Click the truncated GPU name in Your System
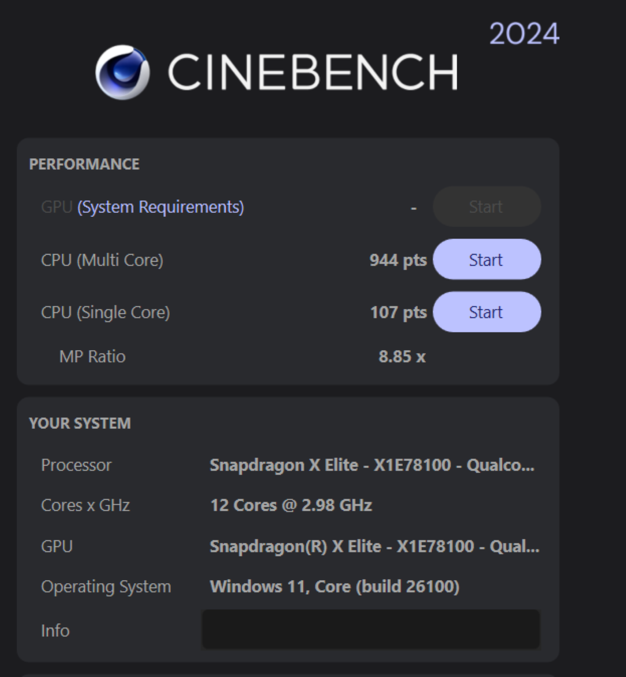 (374, 547)
